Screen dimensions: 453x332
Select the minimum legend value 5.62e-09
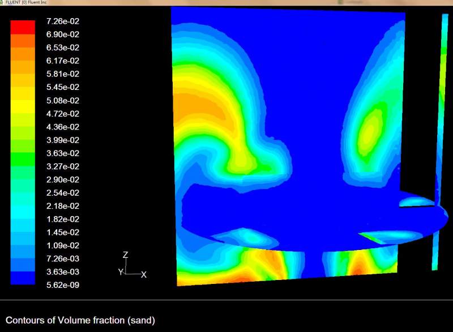coord(63,285)
